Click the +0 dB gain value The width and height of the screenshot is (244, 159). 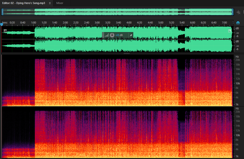[119, 35]
